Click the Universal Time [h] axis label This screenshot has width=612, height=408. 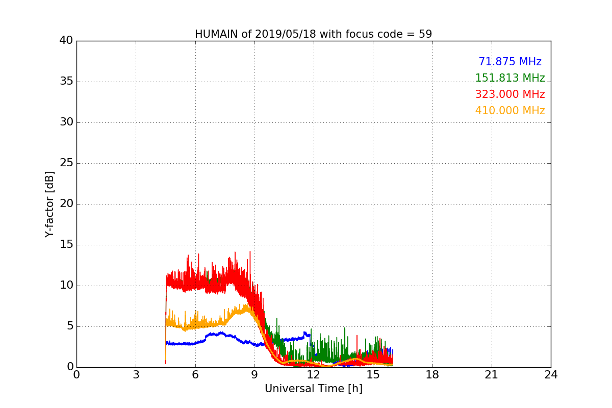pyautogui.click(x=313, y=389)
